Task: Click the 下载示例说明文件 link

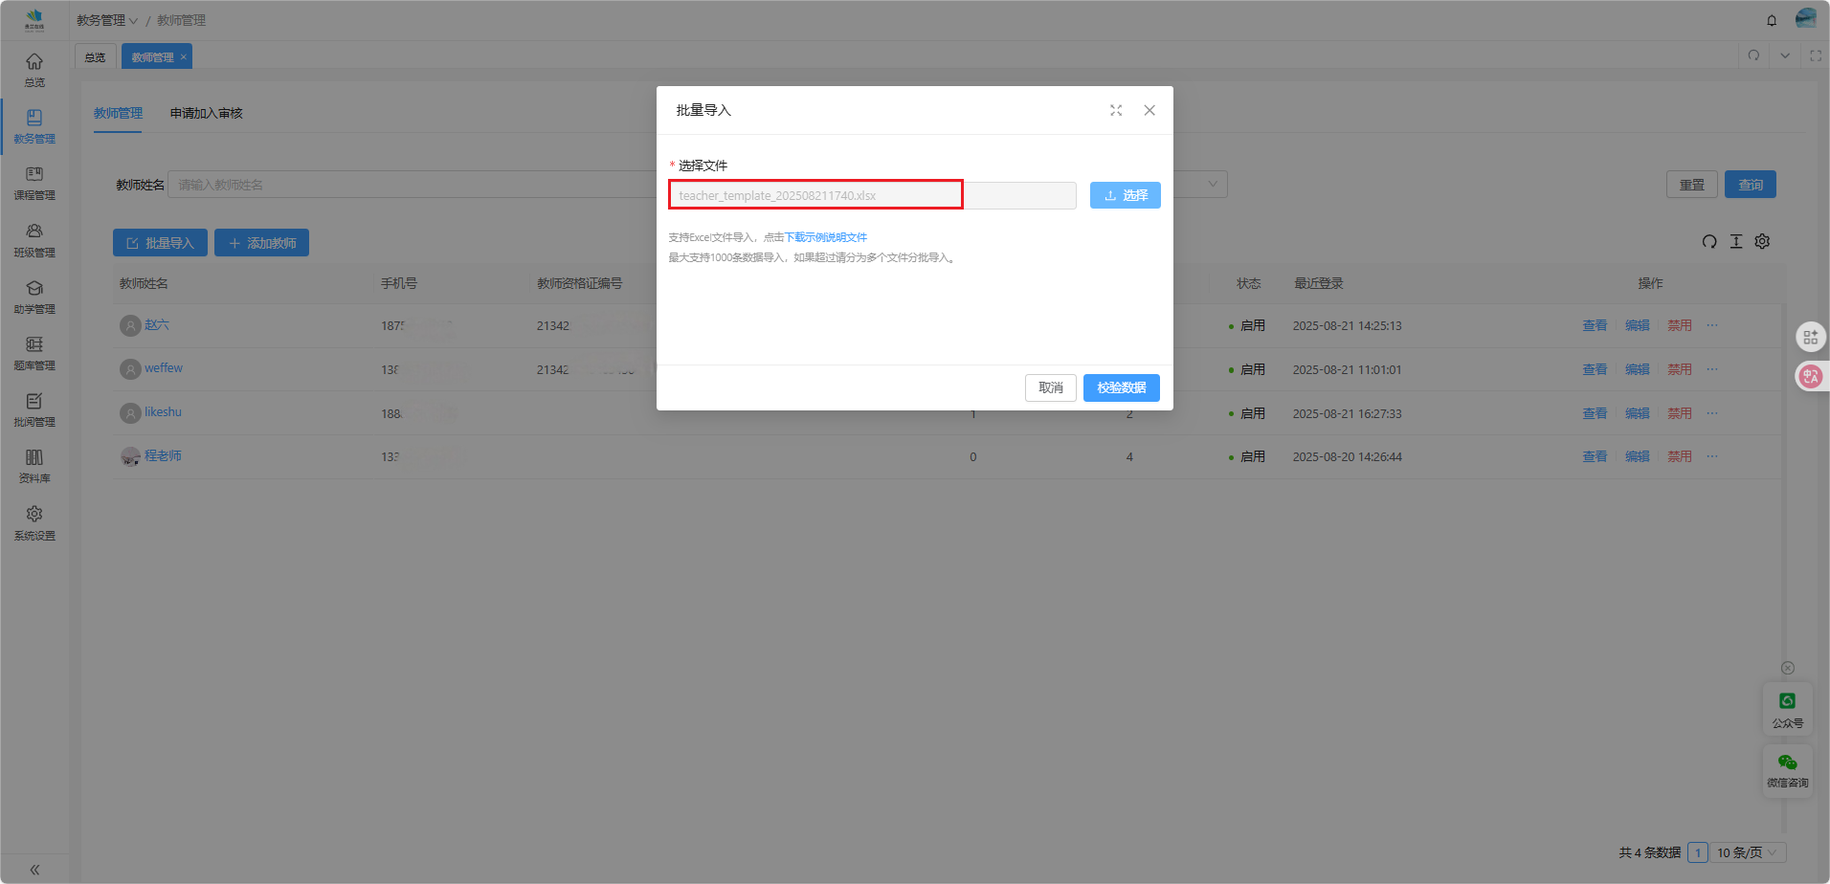Action: click(825, 237)
